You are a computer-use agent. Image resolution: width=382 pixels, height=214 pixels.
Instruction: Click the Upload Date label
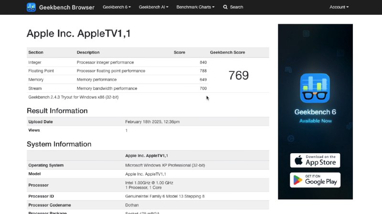point(41,122)
